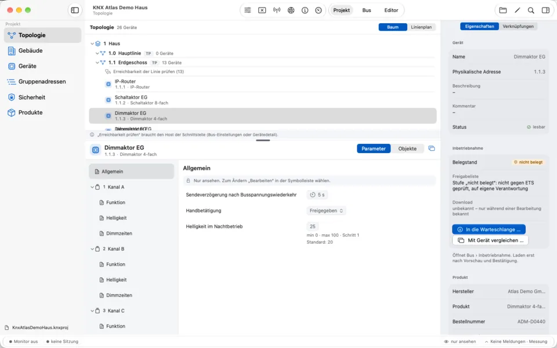Select the IP-Router 1.1.1 row
This screenshot has width=557, height=348.
[x=262, y=84]
